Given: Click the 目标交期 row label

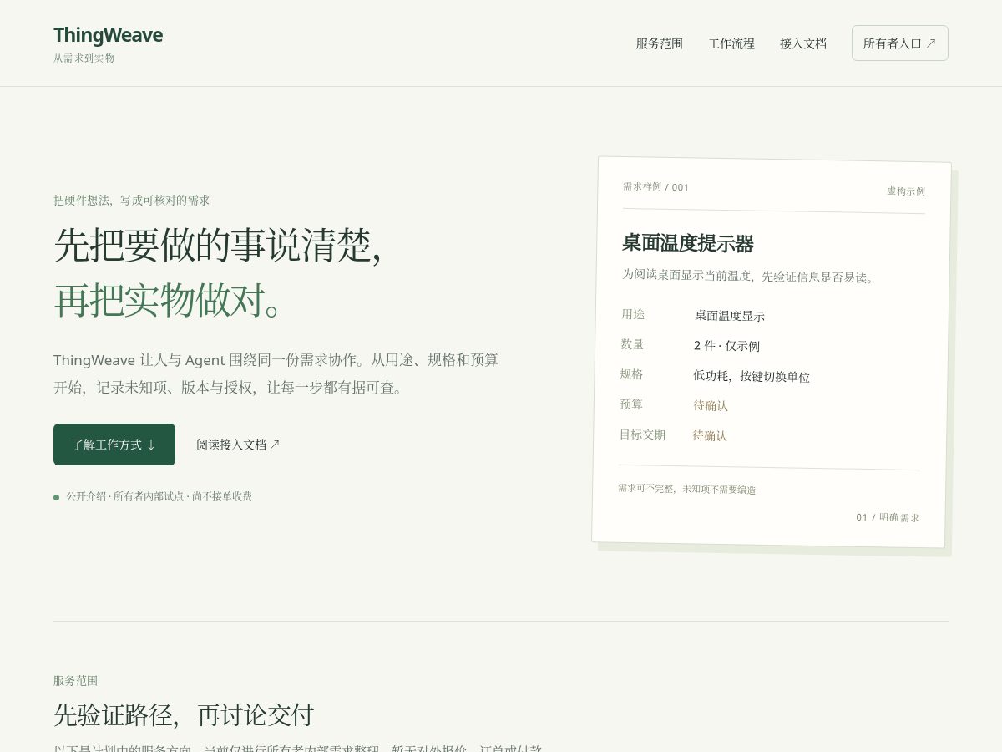Looking at the screenshot, I should point(642,434).
